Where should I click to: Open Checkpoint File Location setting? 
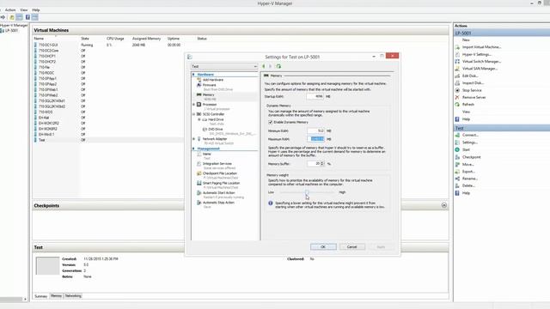[220, 173]
